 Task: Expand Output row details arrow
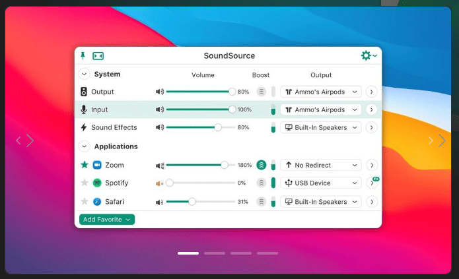coord(371,92)
